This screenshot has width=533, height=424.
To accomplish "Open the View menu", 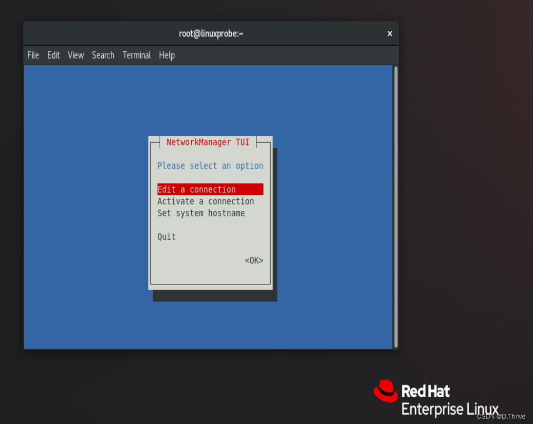I will [75, 55].
